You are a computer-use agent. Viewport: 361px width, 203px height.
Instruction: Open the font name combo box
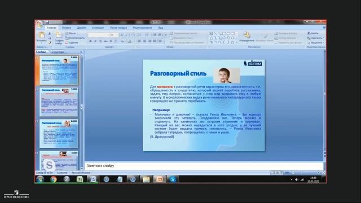99,35
